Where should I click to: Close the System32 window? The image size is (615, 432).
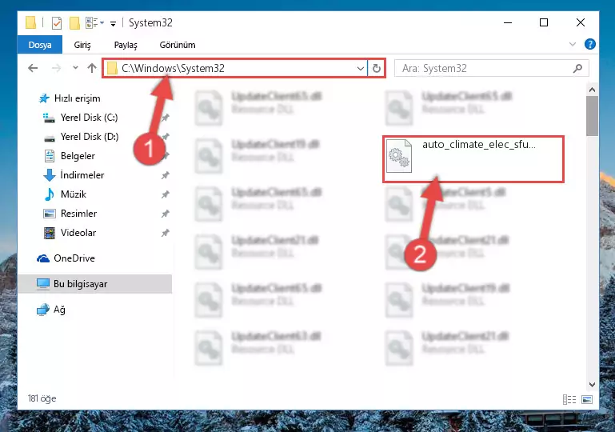tap(581, 22)
